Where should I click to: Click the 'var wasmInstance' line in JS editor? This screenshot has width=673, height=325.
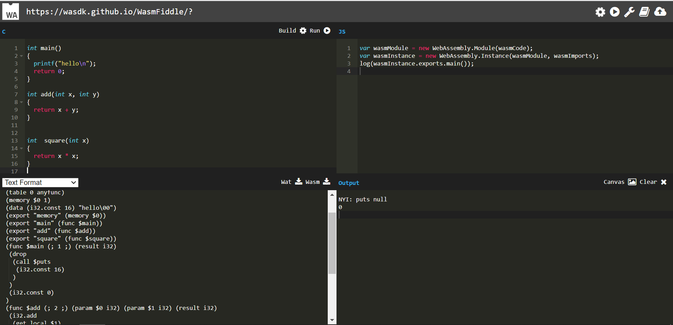479,56
